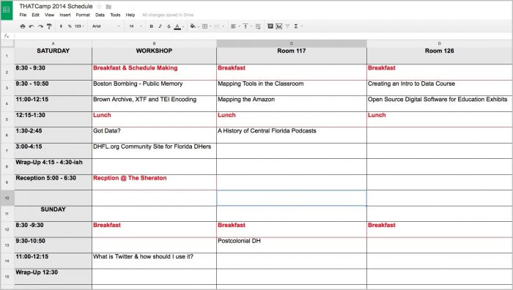Select 'DHFL.org Community Site for Florida DHers' cell
This screenshot has width=513, height=290.
(x=154, y=151)
